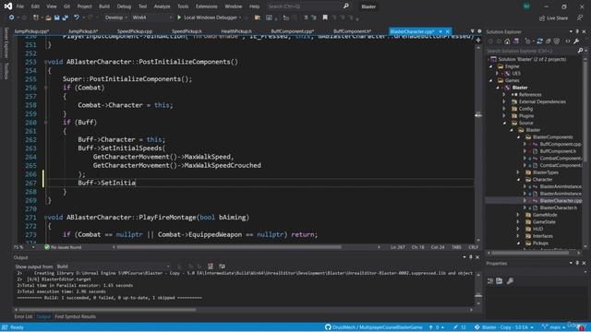Image resolution: width=591 pixels, height=332 pixels.
Task: Pin the Output panel
Action: (470, 257)
